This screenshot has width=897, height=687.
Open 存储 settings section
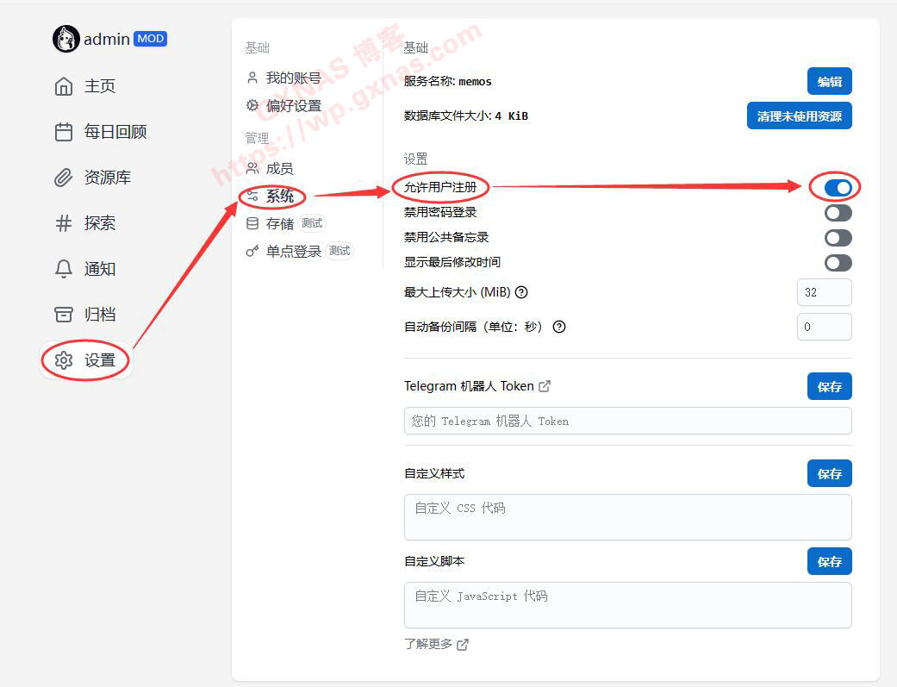pos(279,223)
